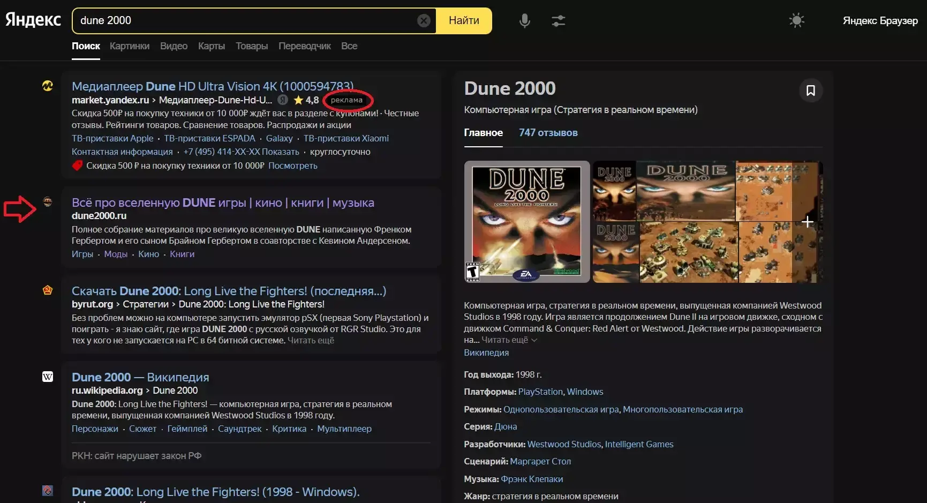Viewport: 927px width, 503px height.
Task: Open Медиаплеер Dune HD Ultra Vision result
Action: (213, 86)
